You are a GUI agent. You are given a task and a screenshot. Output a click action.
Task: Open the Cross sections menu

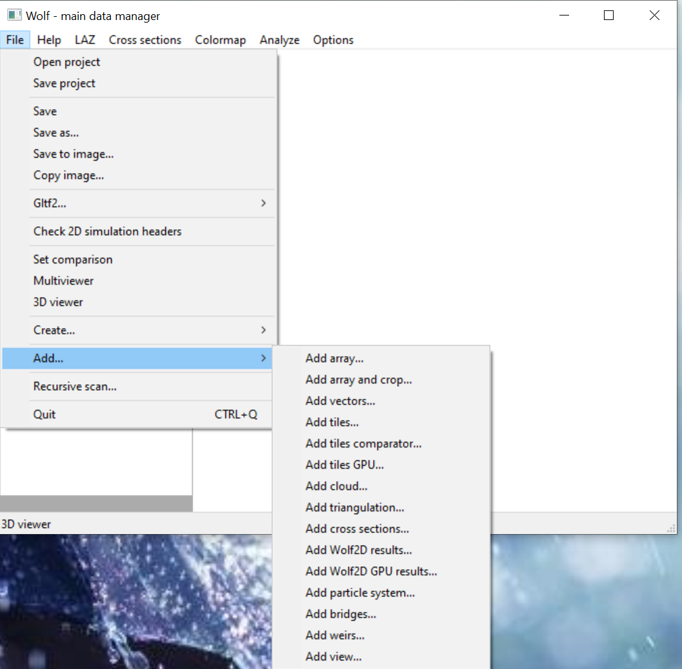(145, 40)
